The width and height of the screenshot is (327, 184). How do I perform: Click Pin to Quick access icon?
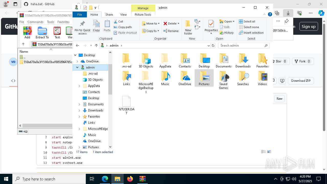[x=82, y=24]
